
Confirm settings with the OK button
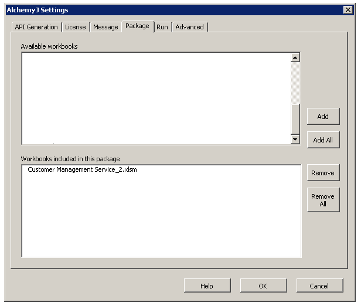pos(263,286)
